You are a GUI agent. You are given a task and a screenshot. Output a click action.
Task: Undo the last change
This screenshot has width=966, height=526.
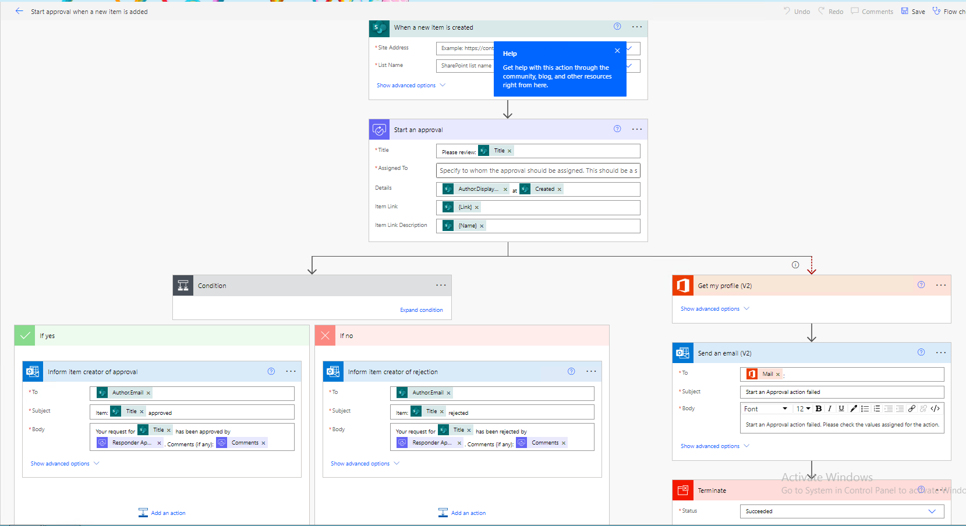click(x=797, y=12)
